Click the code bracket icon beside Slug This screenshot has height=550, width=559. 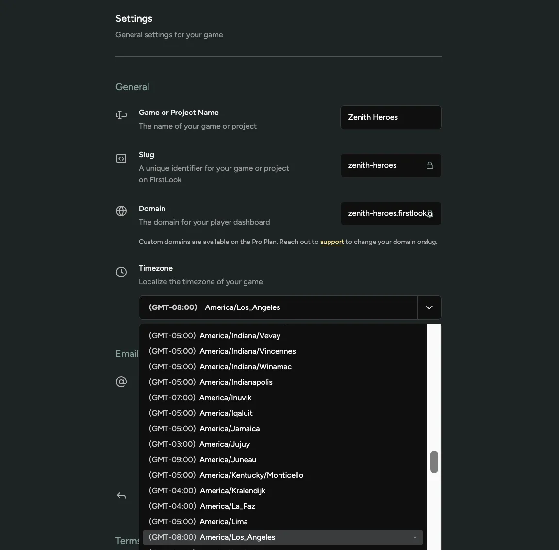coord(121,159)
